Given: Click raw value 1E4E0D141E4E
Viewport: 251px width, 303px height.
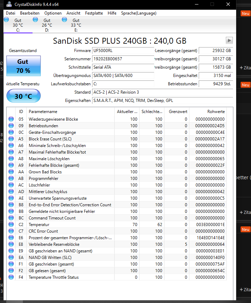Looking at the screenshot, I should tap(210, 238).
